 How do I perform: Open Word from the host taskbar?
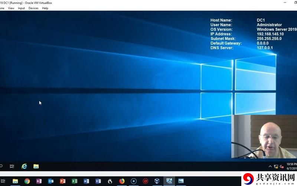coord(86,181)
